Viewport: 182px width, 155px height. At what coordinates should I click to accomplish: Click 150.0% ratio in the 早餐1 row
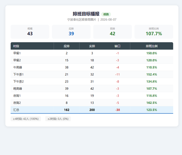pyautogui.click(x=152, y=53)
